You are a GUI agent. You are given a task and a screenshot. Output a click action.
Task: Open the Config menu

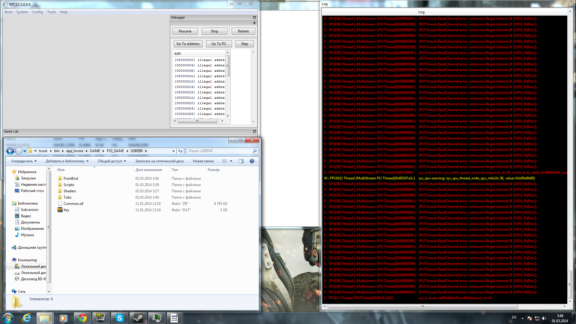[x=37, y=12]
